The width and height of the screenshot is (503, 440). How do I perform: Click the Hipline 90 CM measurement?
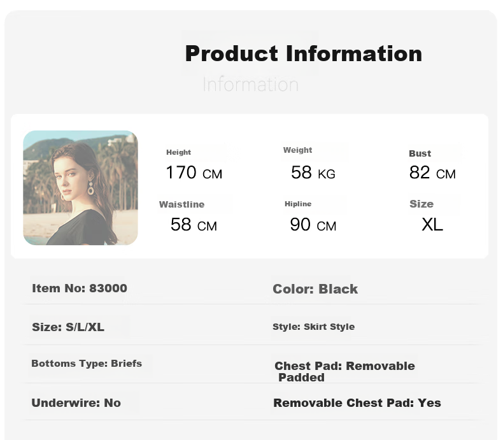pyautogui.click(x=313, y=225)
